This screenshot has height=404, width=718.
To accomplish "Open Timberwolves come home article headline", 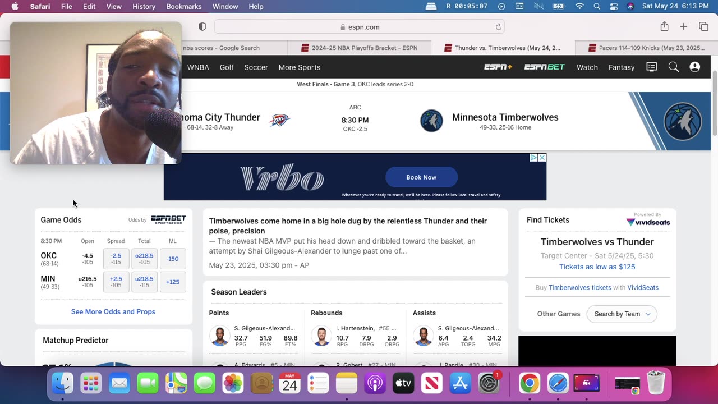I will point(348,226).
